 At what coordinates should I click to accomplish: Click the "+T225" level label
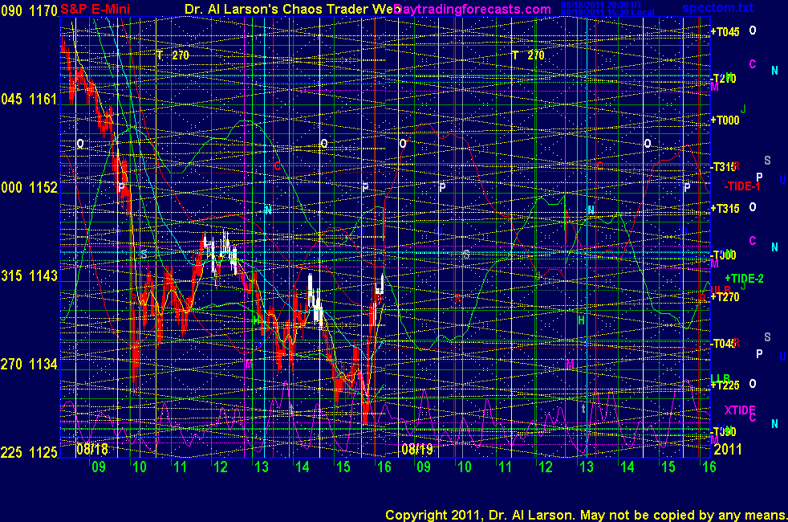725,385
